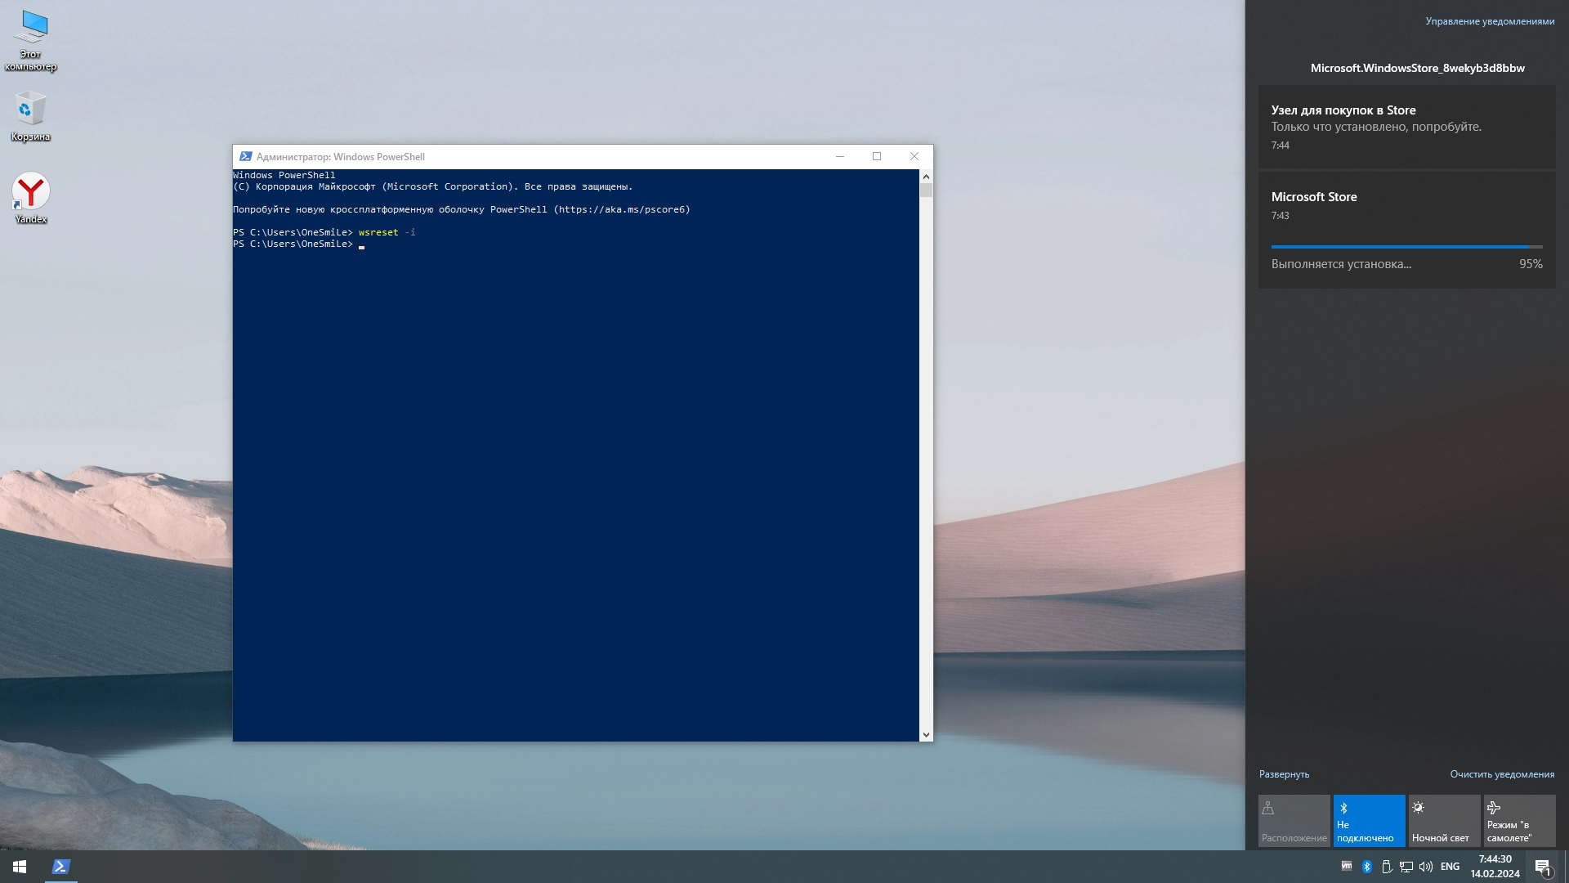Click the Bluetooth tray icon
Viewport: 1569px width, 883px height.
click(1366, 867)
